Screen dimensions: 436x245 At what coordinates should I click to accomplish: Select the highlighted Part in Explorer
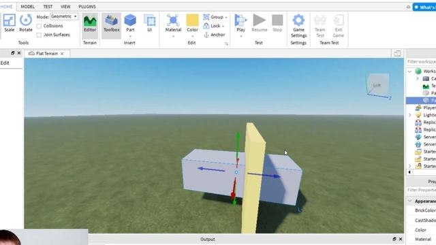tap(421, 100)
